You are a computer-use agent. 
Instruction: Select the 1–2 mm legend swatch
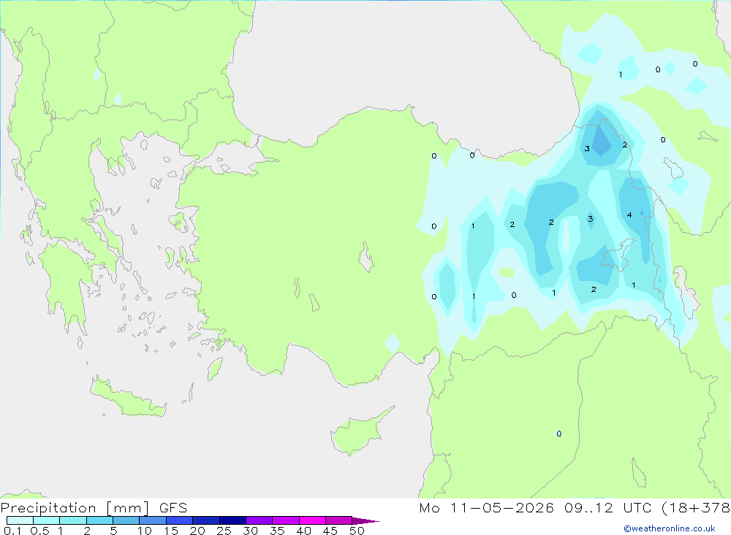(x=73, y=520)
